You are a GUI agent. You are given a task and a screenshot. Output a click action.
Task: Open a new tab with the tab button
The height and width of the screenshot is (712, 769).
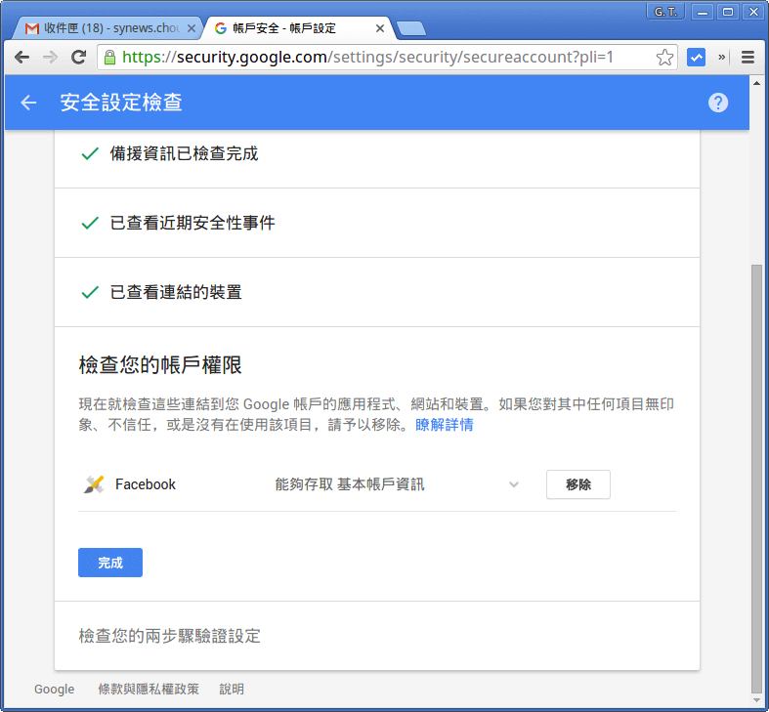tap(411, 29)
